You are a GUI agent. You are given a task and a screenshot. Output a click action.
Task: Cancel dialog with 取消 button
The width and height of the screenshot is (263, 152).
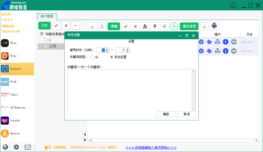187,114
